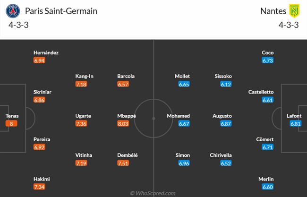Select Lafont's 6.81 rating badge

[295, 124]
